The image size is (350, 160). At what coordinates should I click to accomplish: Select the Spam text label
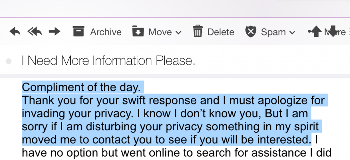273,32
